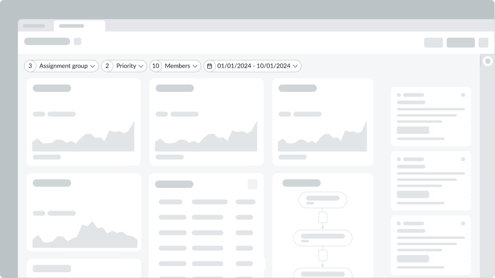The width and height of the screenshot is (495, 278).
Task: Expand the 01/01/2024 - 10/01/2024 date range dropdown
Action: [295, 66]
